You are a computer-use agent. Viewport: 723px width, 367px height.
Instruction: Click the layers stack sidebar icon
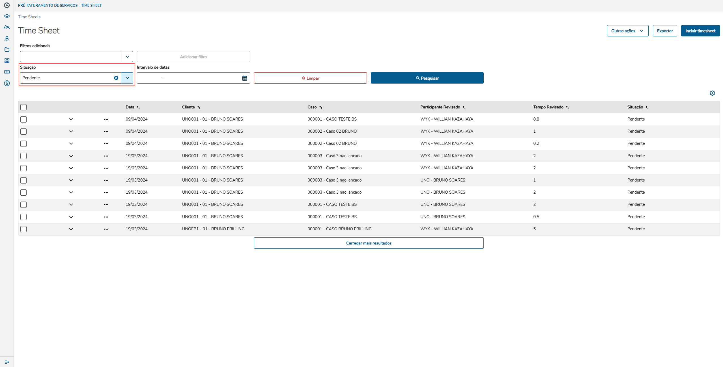click(7, 16)
